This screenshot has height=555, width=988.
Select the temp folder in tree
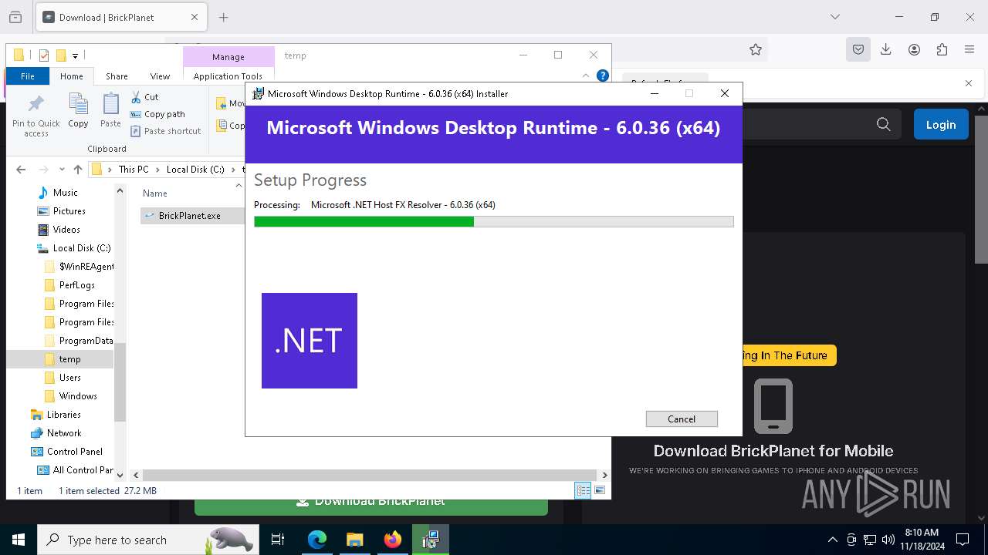[69, 359]
